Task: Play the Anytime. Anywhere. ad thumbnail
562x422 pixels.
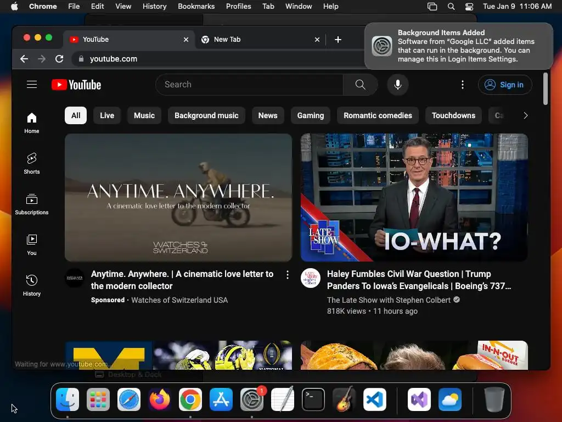Action: pyautogui.click(x=178, y=197)
